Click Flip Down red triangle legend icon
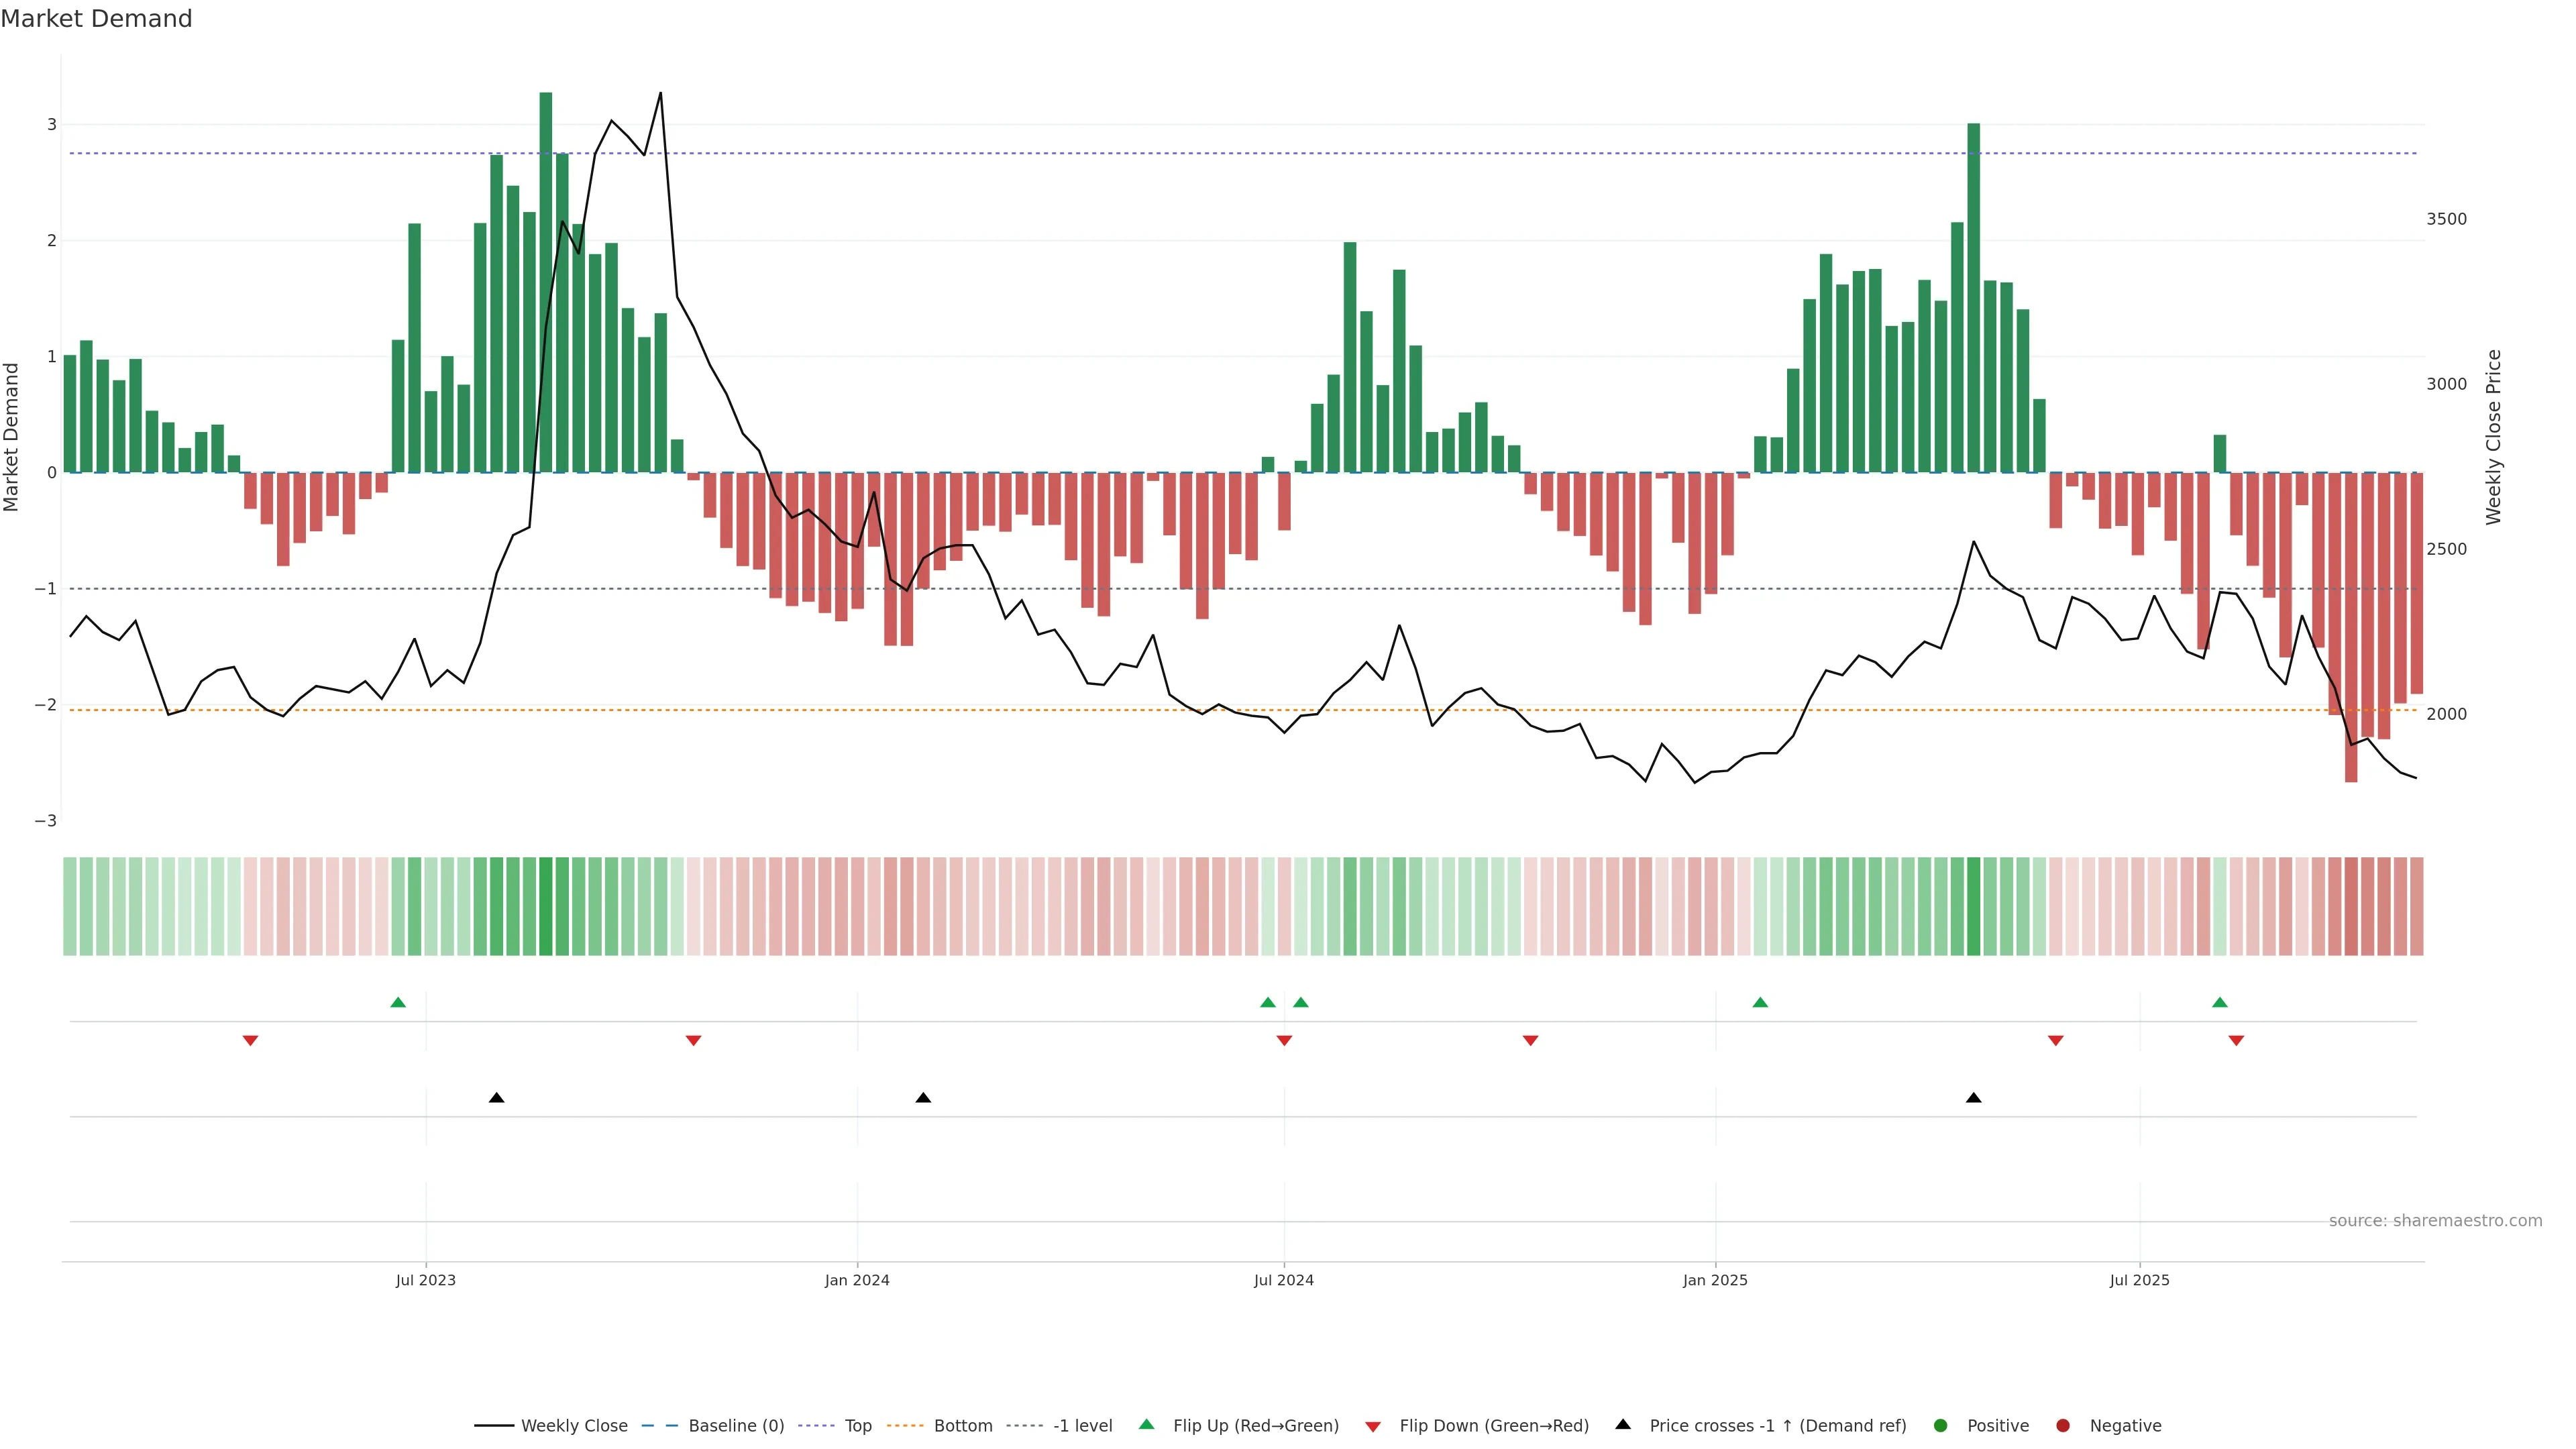The height and width of the screenshot is (1449, 2576). coord(1373,1427)
